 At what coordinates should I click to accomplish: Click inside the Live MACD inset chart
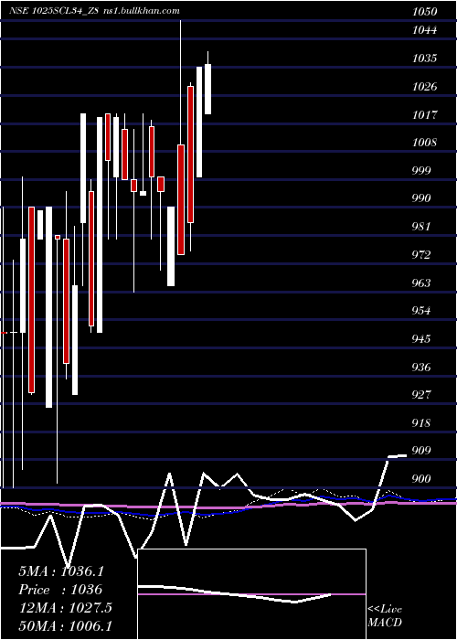point(251,594)
